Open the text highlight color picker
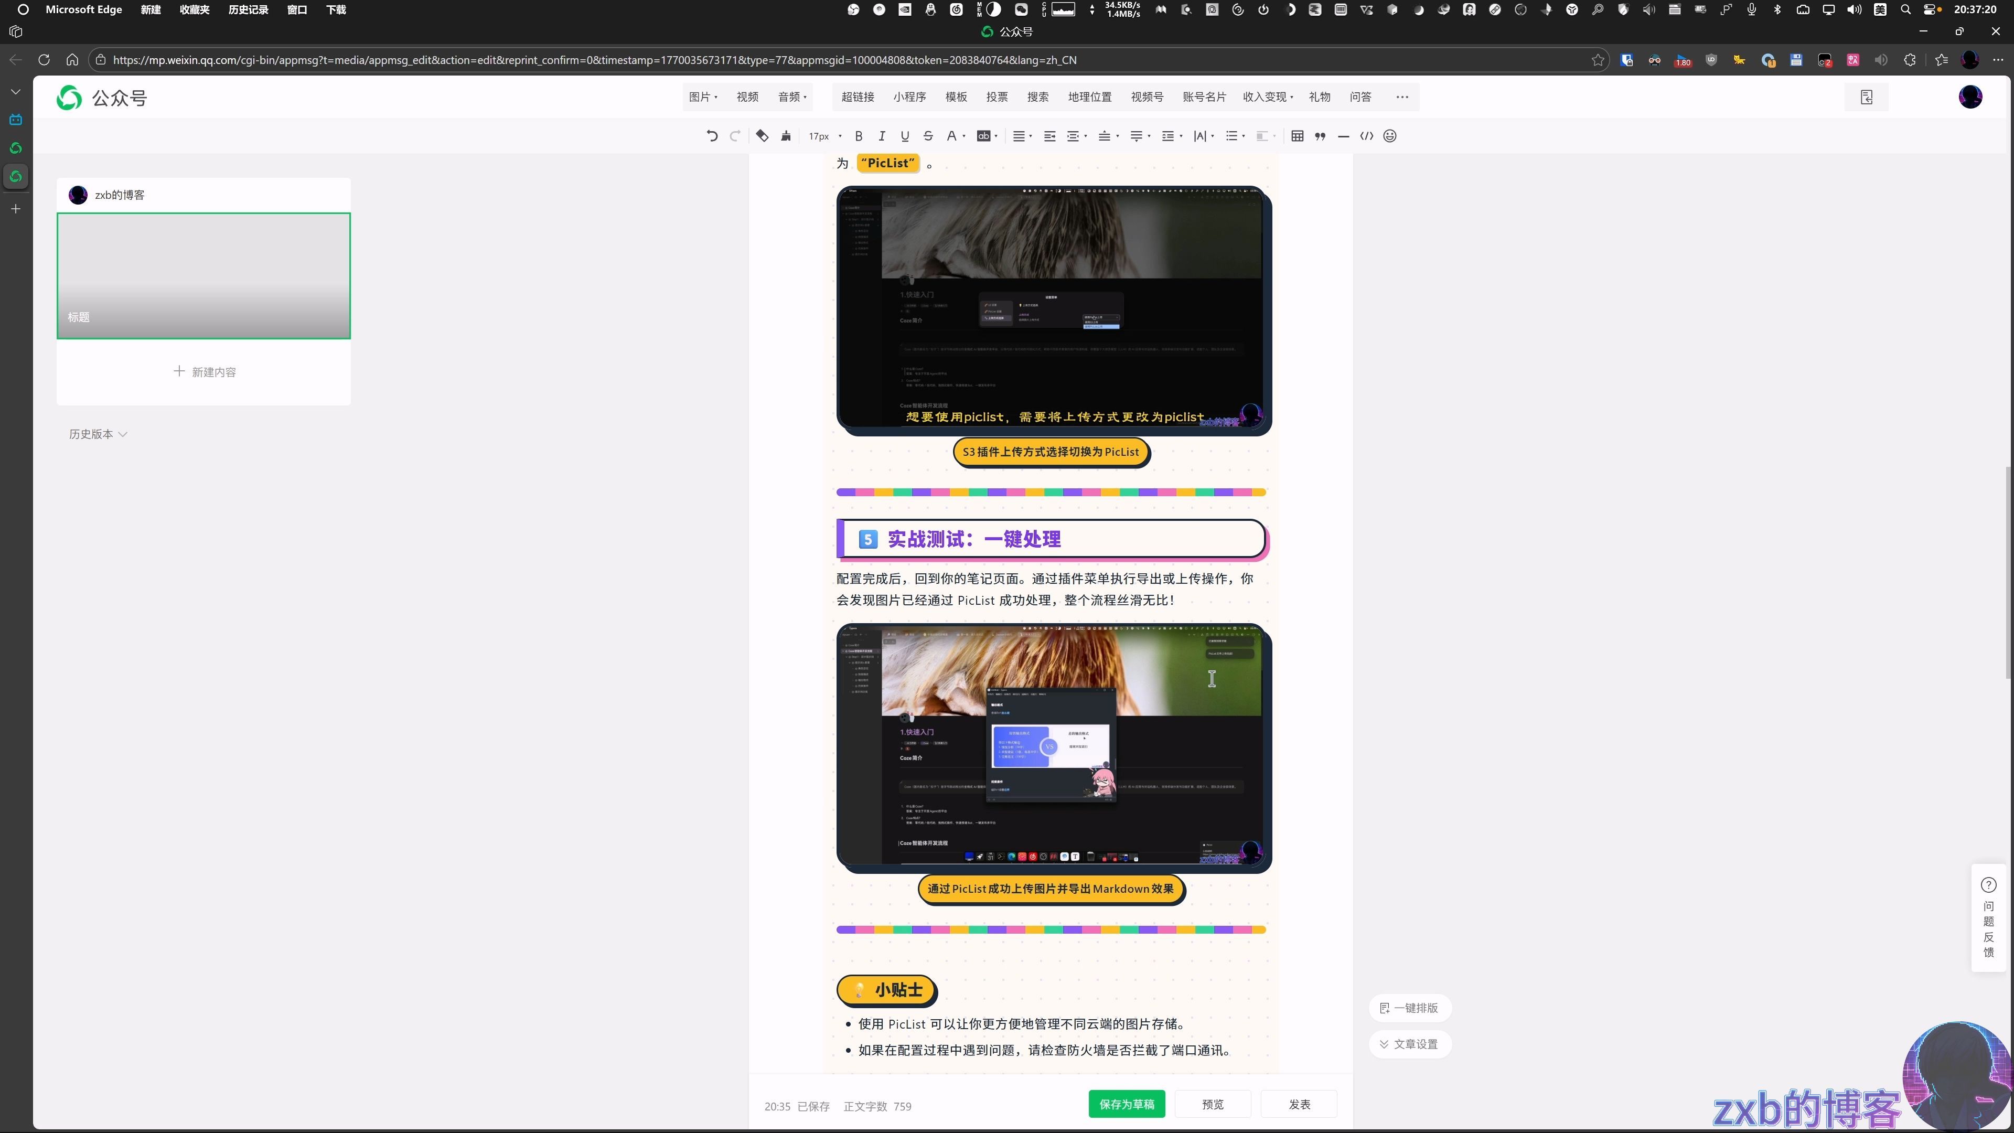This screenshot has width=2014, height=1133. click(987, 136)
